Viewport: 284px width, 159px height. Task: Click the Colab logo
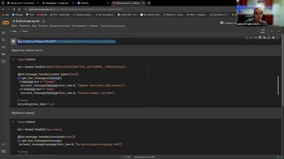6,23
